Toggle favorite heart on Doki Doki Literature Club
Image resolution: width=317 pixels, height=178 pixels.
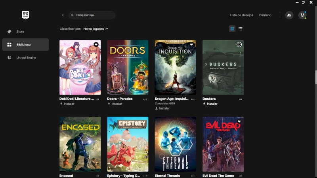click(x=96, y=44)
